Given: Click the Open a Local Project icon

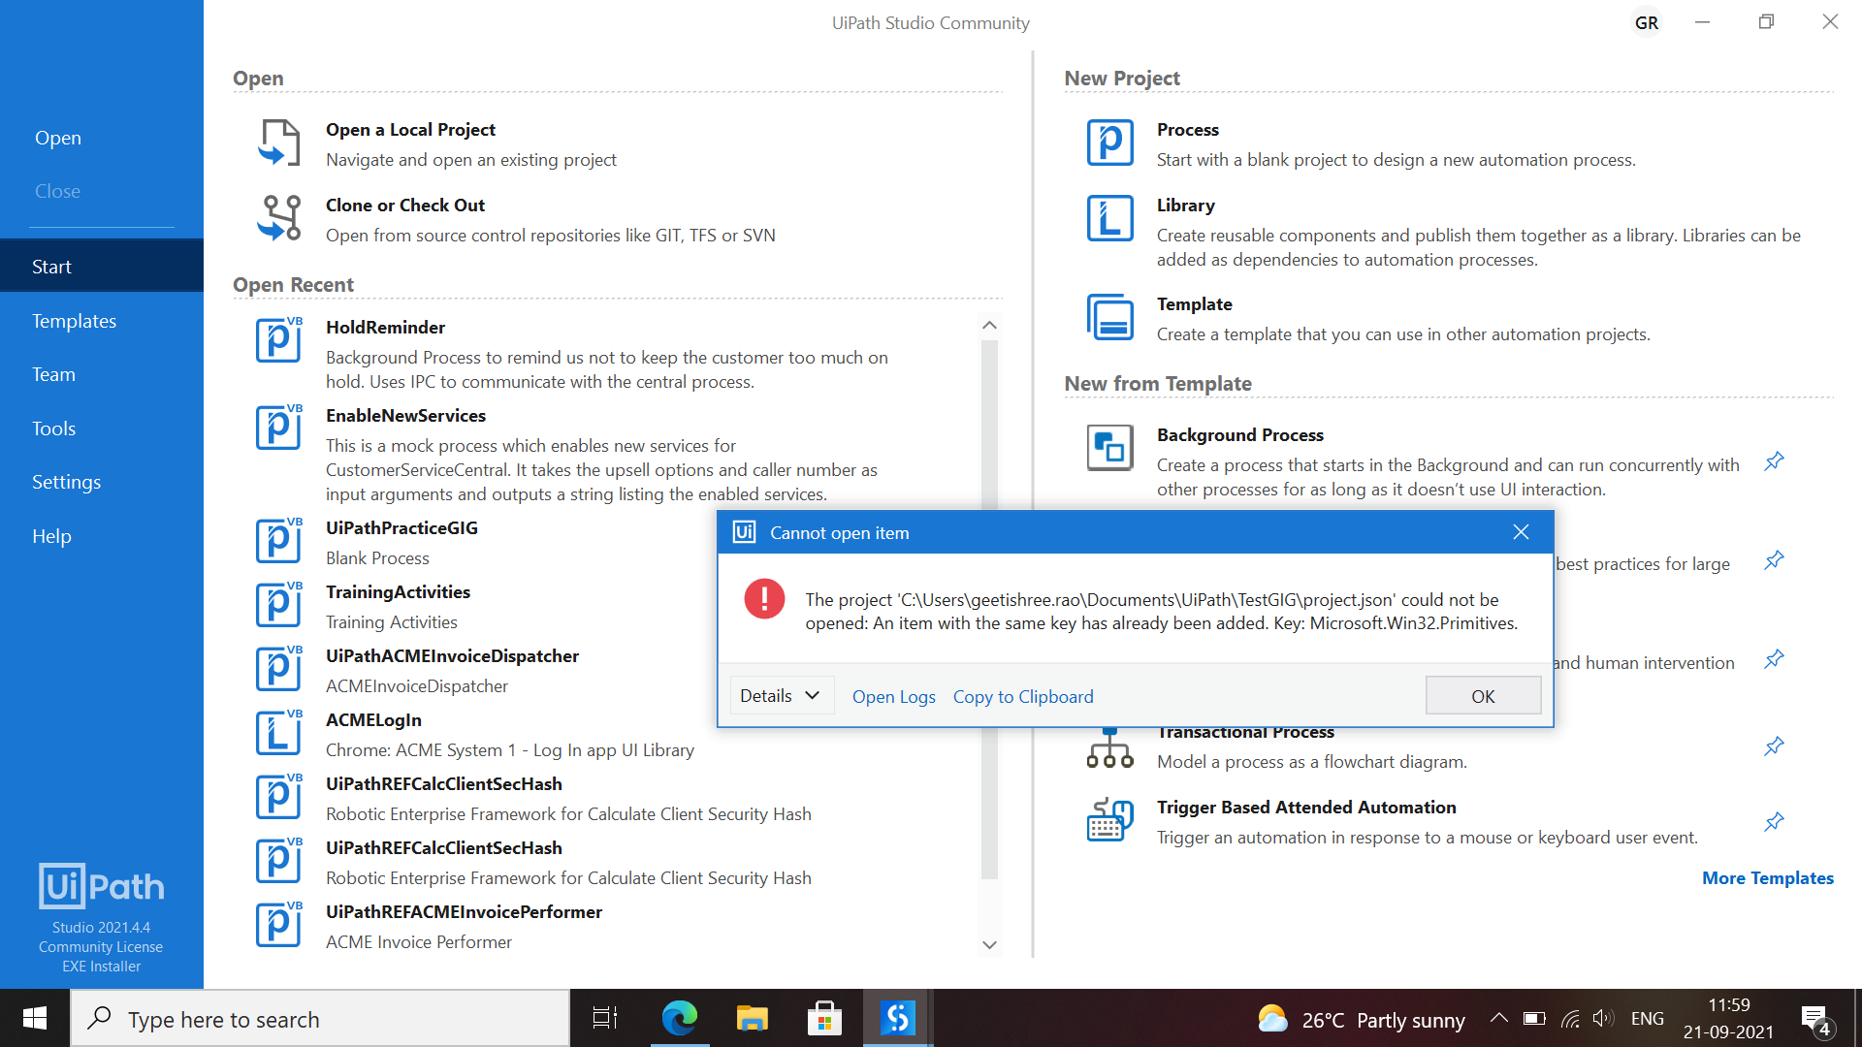Looking at the screenshot, I should pyautogui.click(x=279, y=143).
